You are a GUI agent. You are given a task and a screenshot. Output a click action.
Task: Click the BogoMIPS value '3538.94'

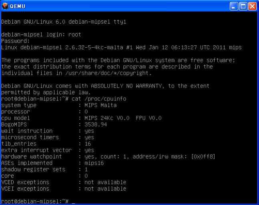(x=96, y=125)
